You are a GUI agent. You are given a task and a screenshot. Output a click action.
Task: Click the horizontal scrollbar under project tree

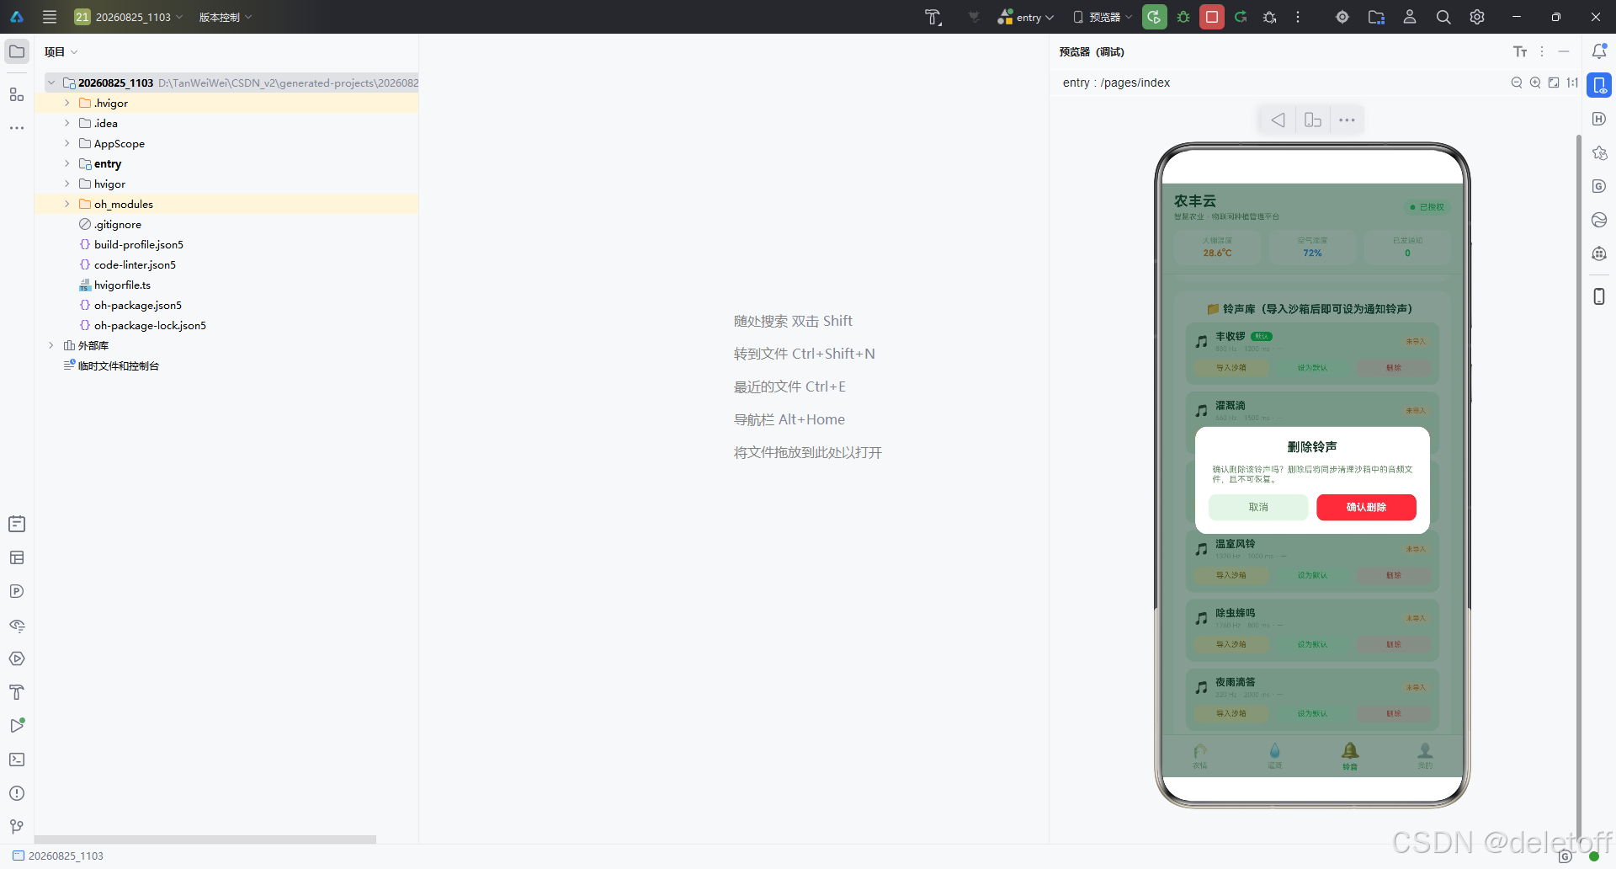pos(205,840)
